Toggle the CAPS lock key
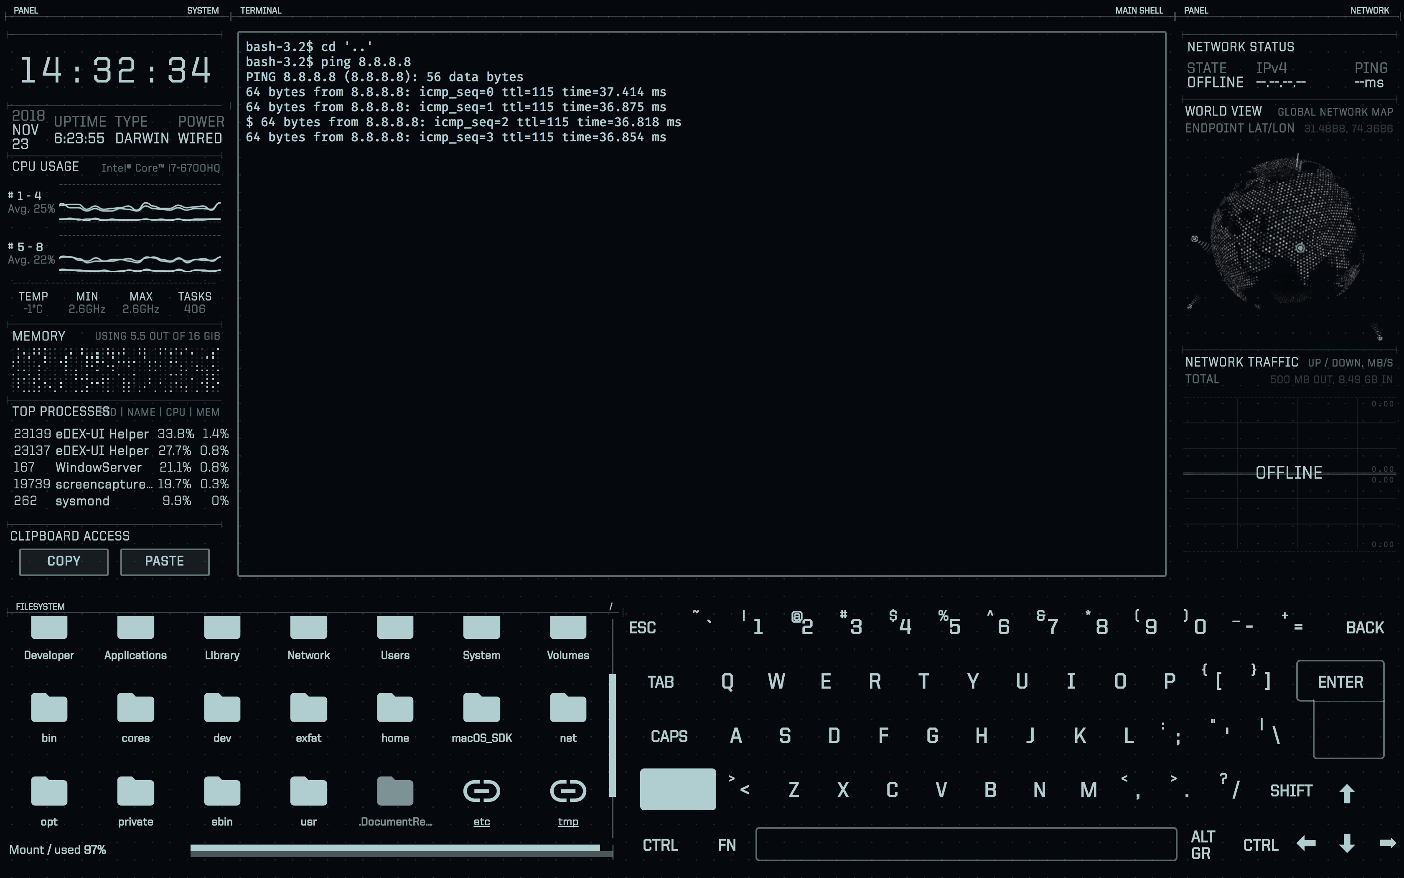Image resolution: width=1404 pixels, height=878 pixels. coord(669,736)
